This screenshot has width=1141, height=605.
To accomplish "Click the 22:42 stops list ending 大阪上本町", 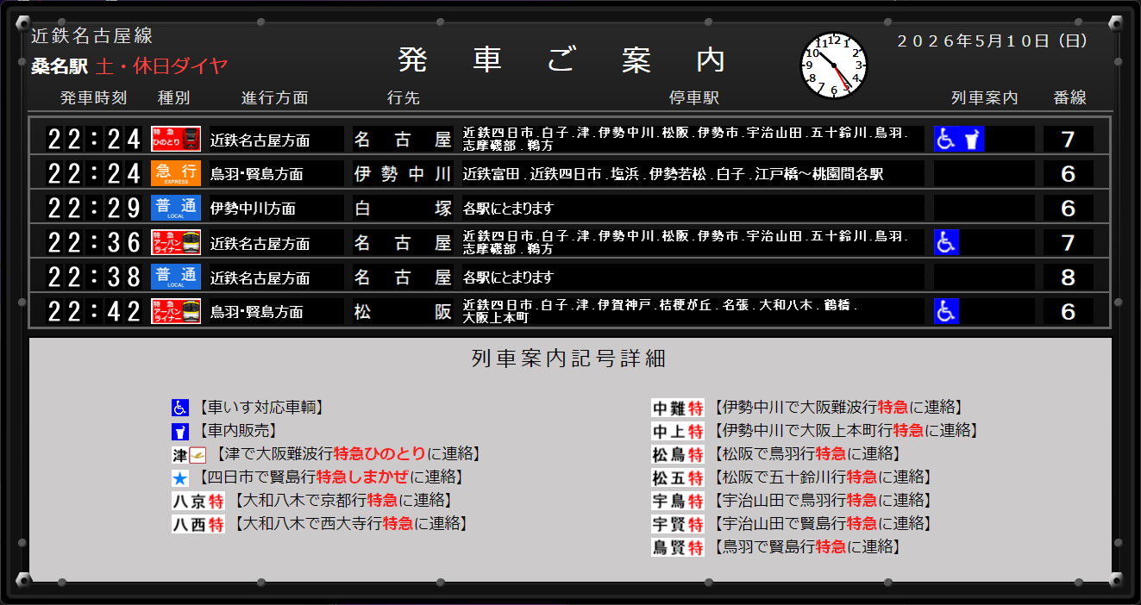I will [661, 311].
